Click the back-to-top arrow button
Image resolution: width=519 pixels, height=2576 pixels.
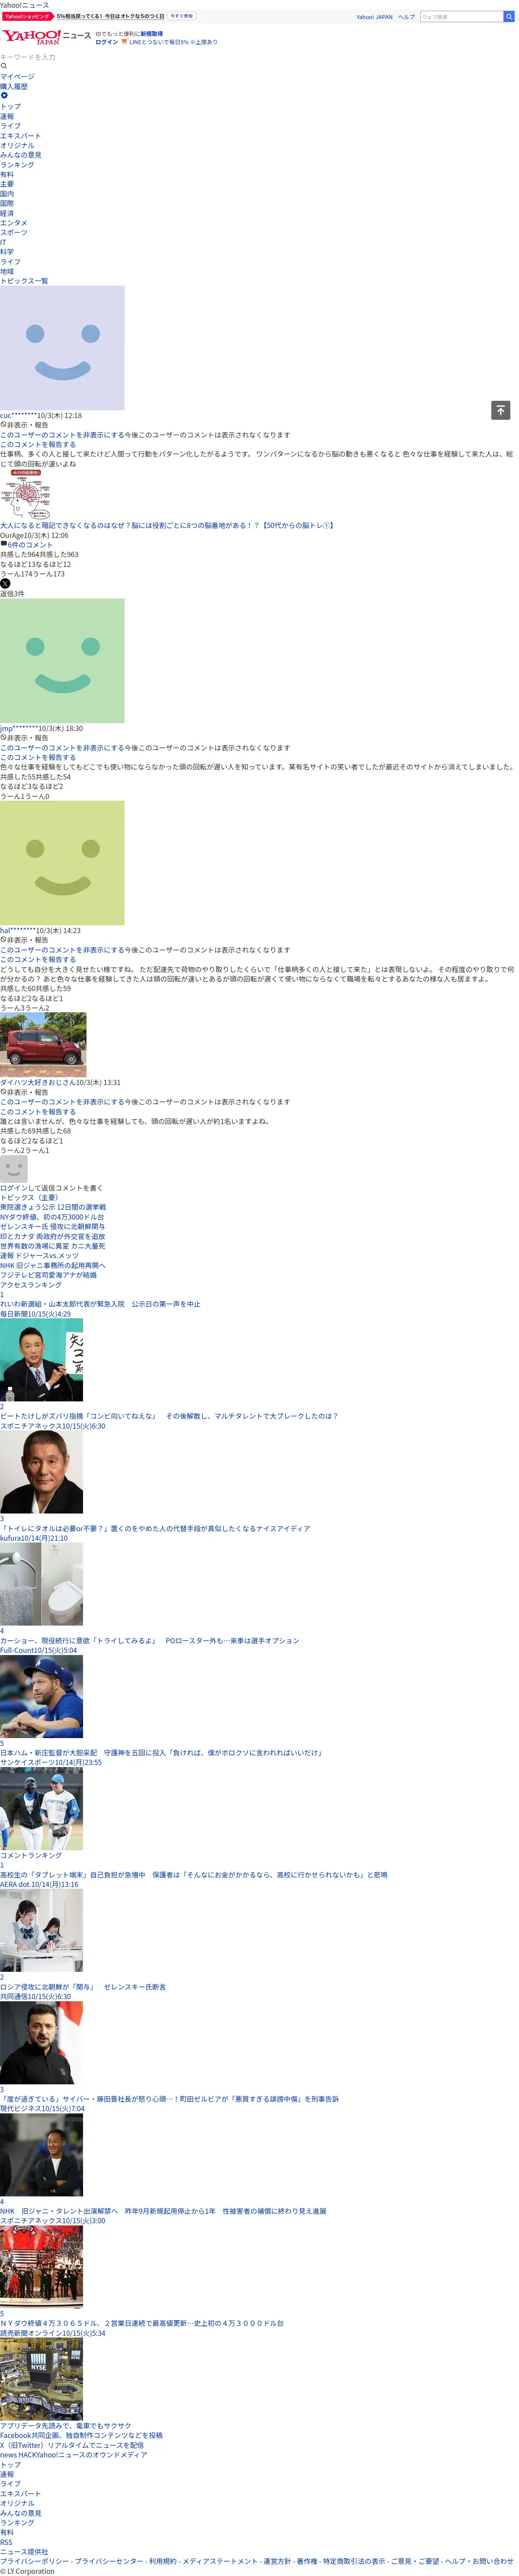[x=501, y=410]
